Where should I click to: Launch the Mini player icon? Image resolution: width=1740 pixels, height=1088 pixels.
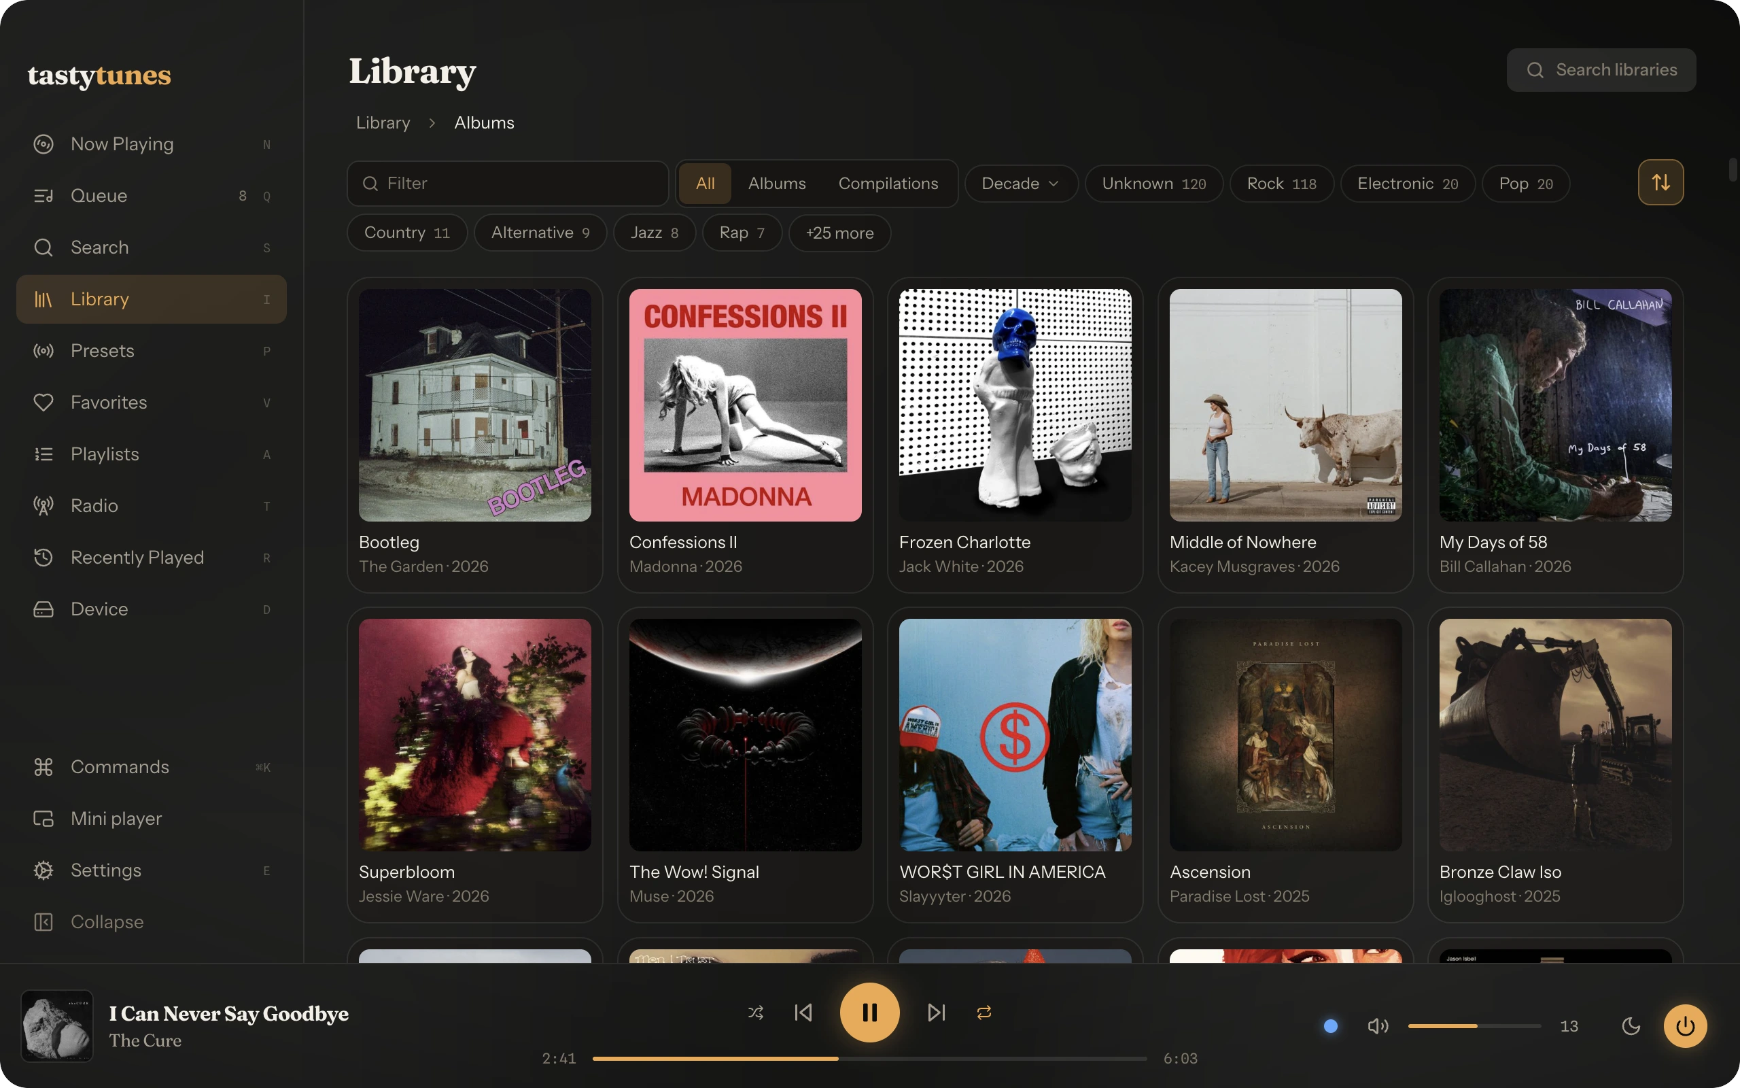tap(43, 819)
